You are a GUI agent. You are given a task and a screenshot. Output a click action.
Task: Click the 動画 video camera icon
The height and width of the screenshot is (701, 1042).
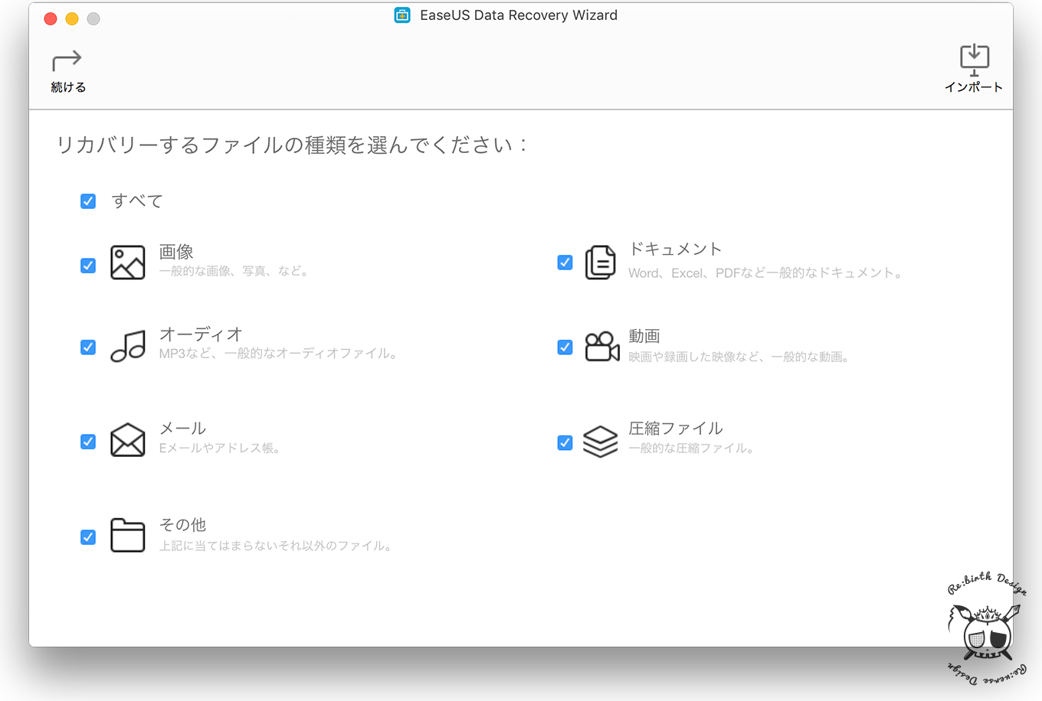pyautogui.click(x=601, y=347)
